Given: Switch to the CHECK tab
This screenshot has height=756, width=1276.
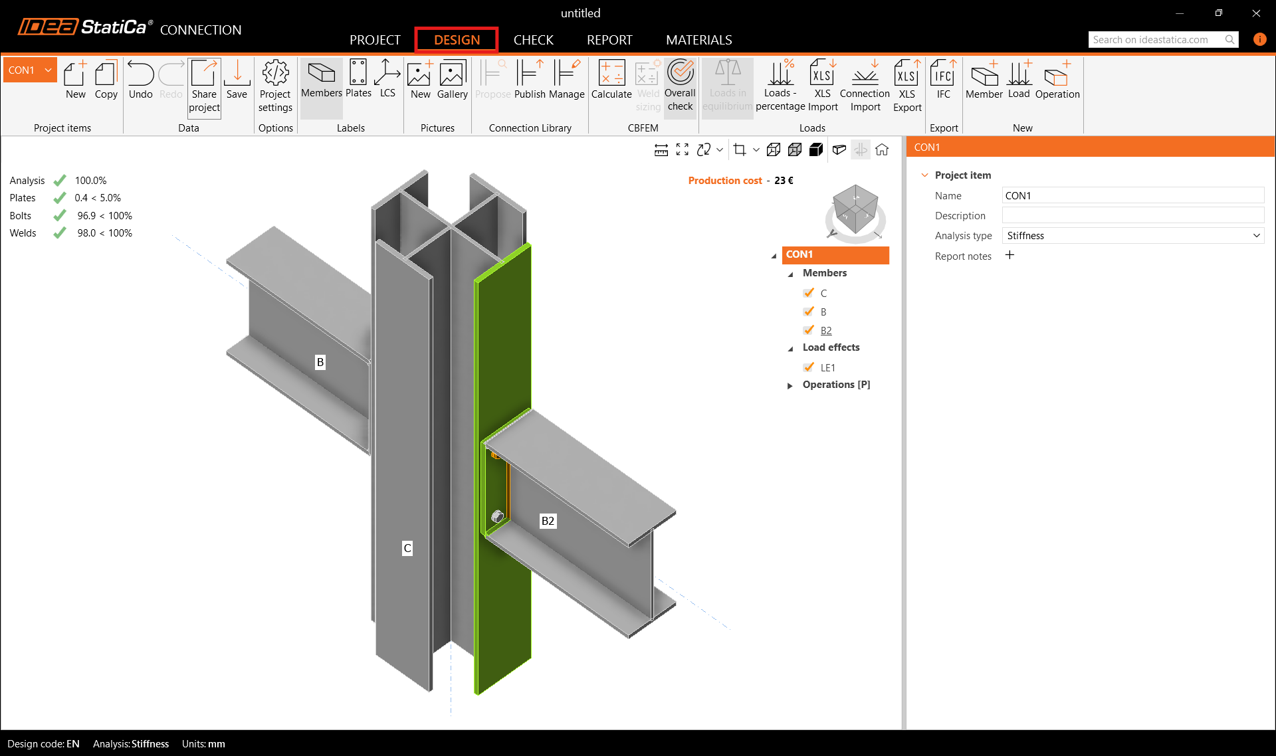Looking at the screenshot, I should 533,40.
